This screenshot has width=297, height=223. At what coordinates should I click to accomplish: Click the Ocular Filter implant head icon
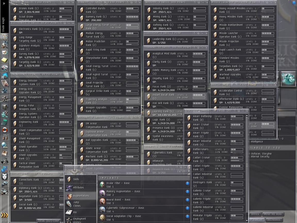pos(102,185)
